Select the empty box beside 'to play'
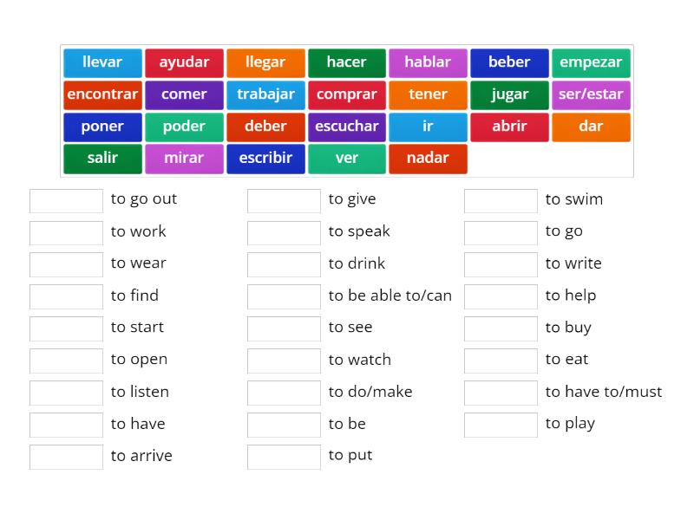This screenshot has height=520, width=694. [501, 424]
